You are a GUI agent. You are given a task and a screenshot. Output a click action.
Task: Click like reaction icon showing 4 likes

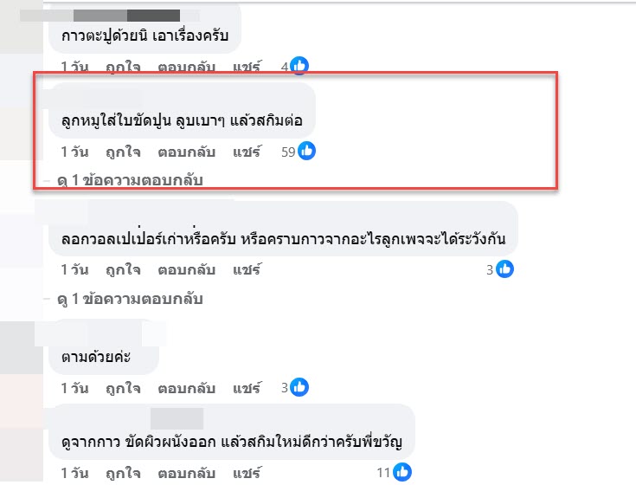tap(300, 66)
